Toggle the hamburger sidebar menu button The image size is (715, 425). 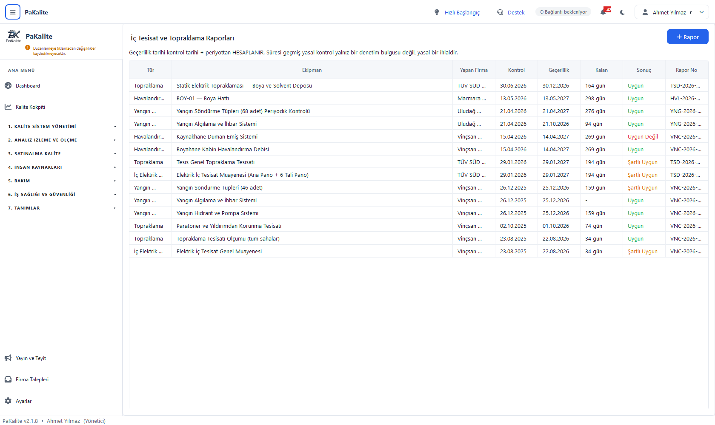(13, 12)
